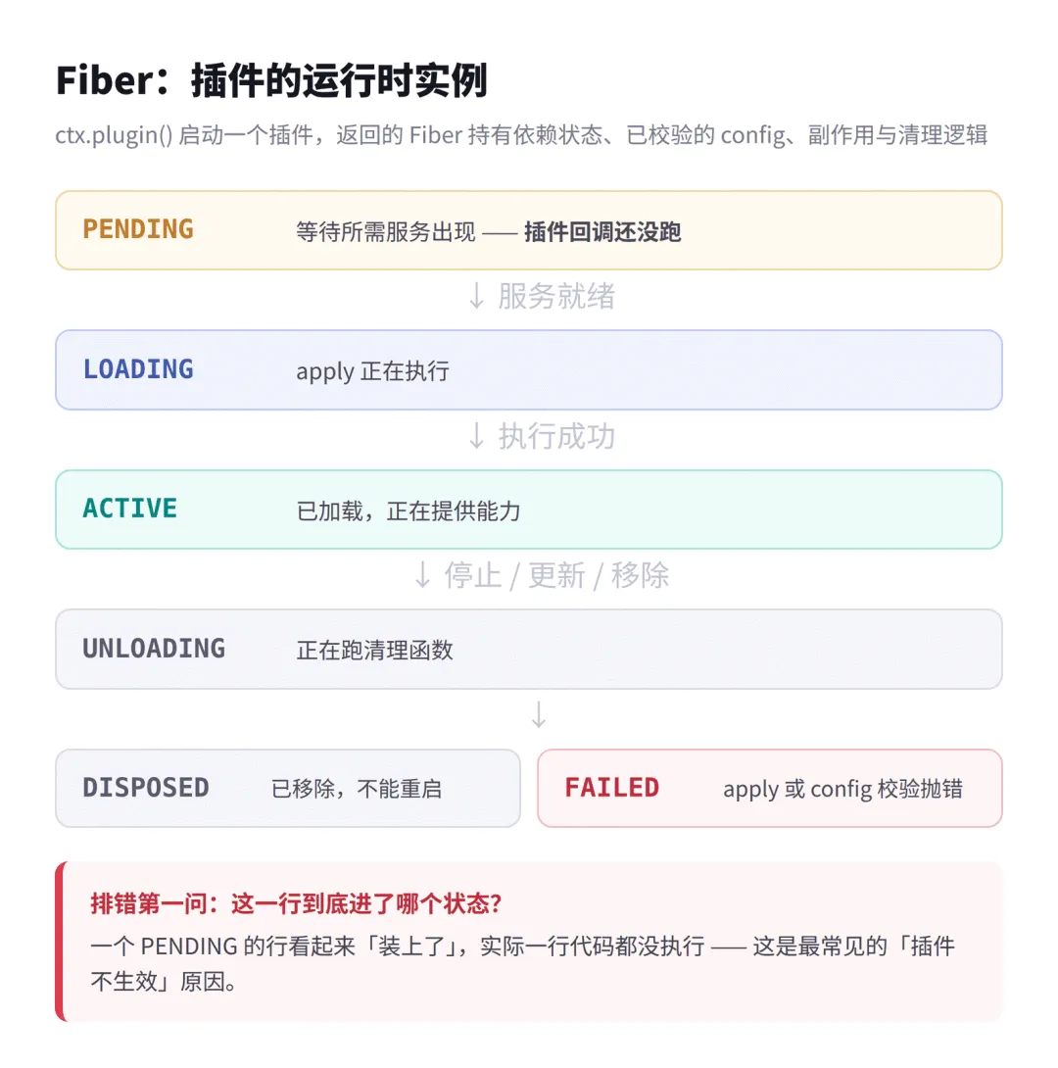
Task: Click the text apply 或 config 校验抛错
Action: pos(842,790)
